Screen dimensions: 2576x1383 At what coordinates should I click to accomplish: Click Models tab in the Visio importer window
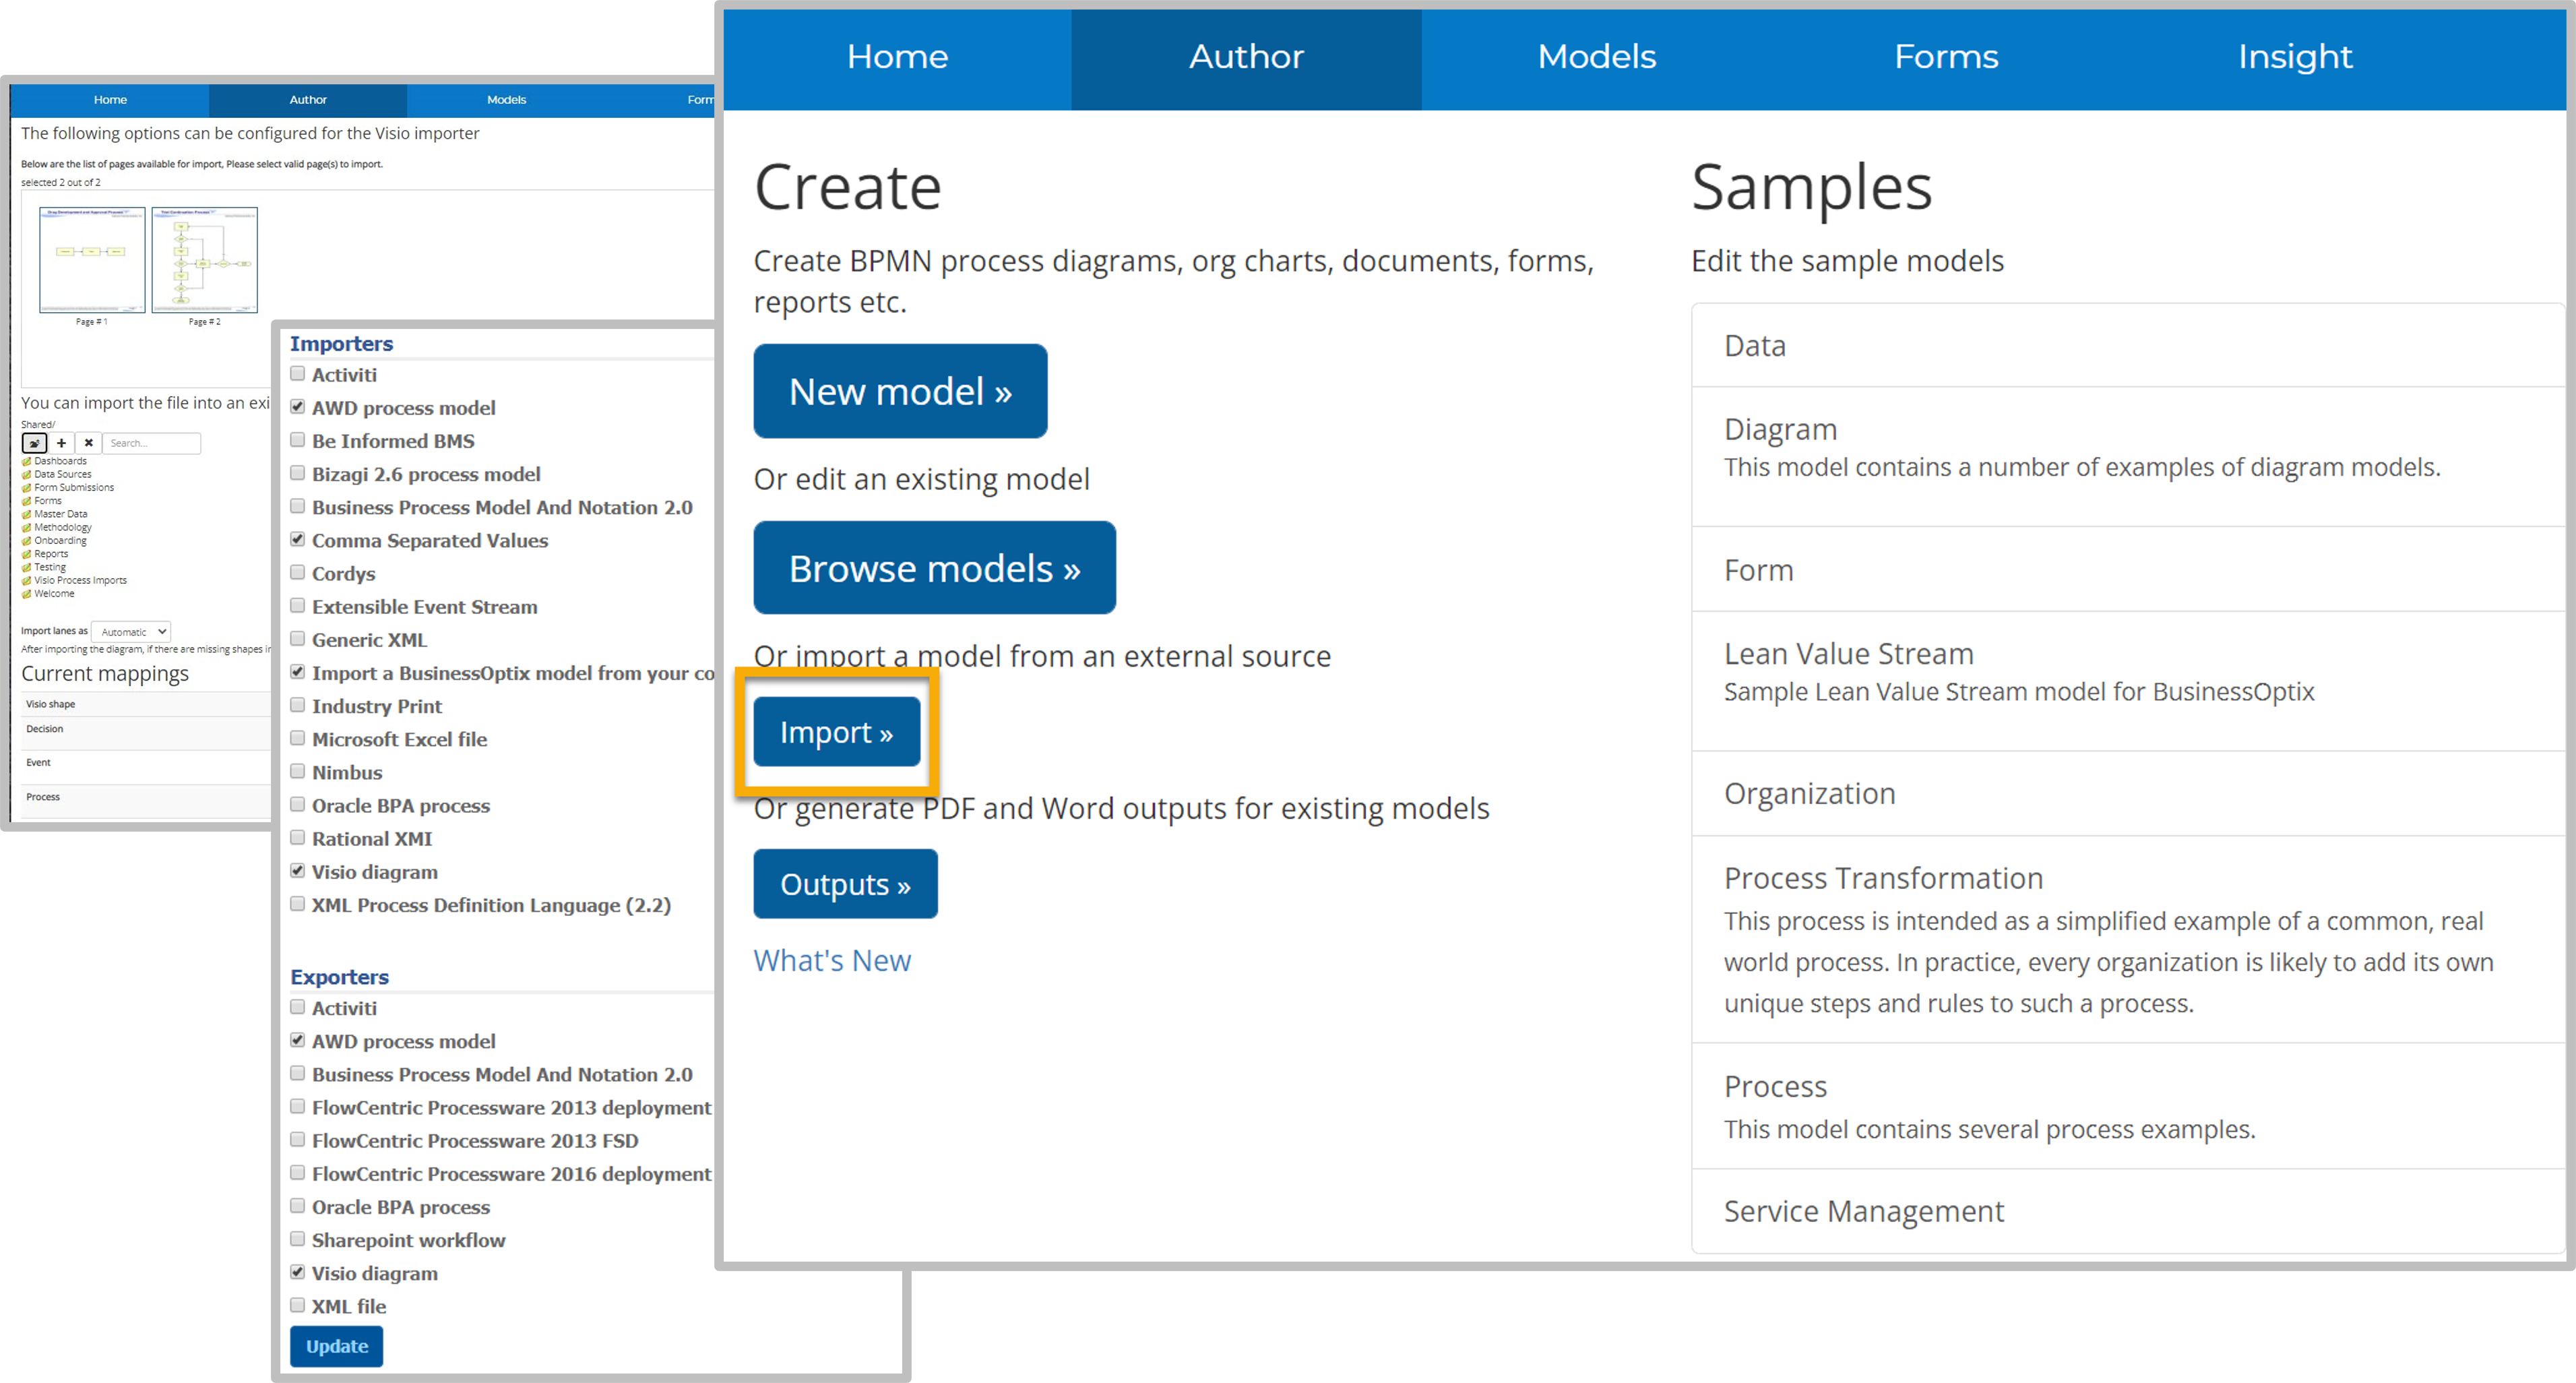(506, 100)
